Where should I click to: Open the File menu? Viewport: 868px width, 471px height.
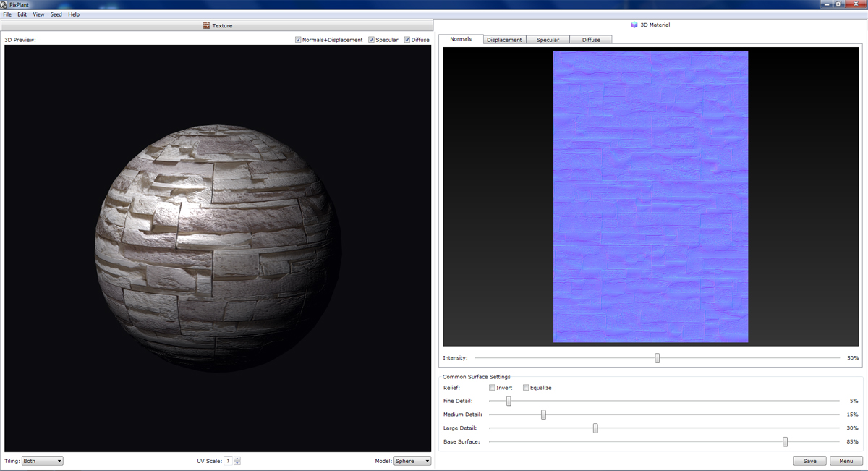point(7,14)
